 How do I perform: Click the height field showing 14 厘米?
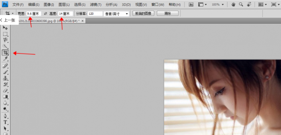point(66,14)
